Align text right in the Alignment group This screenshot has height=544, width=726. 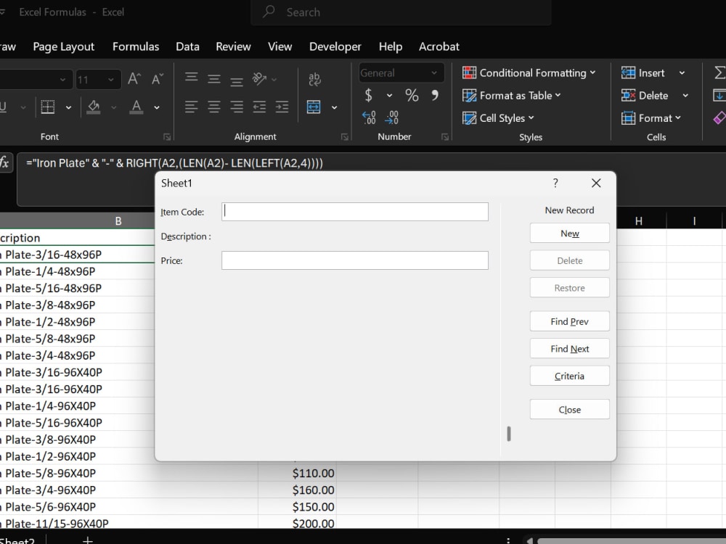237,107
